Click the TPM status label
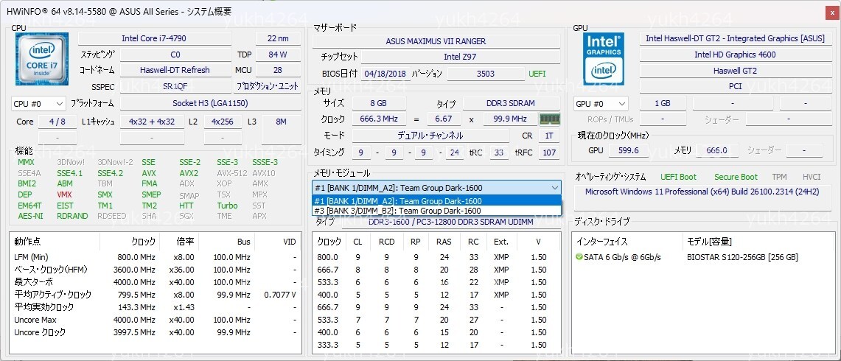The height and width of the screenshot is (361, 841). (779, 177)
